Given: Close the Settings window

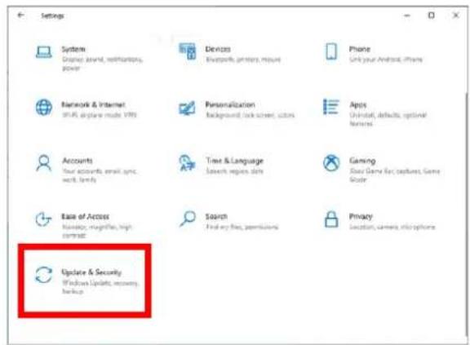Looking at the screenshot, I should [x=455, y=15].
